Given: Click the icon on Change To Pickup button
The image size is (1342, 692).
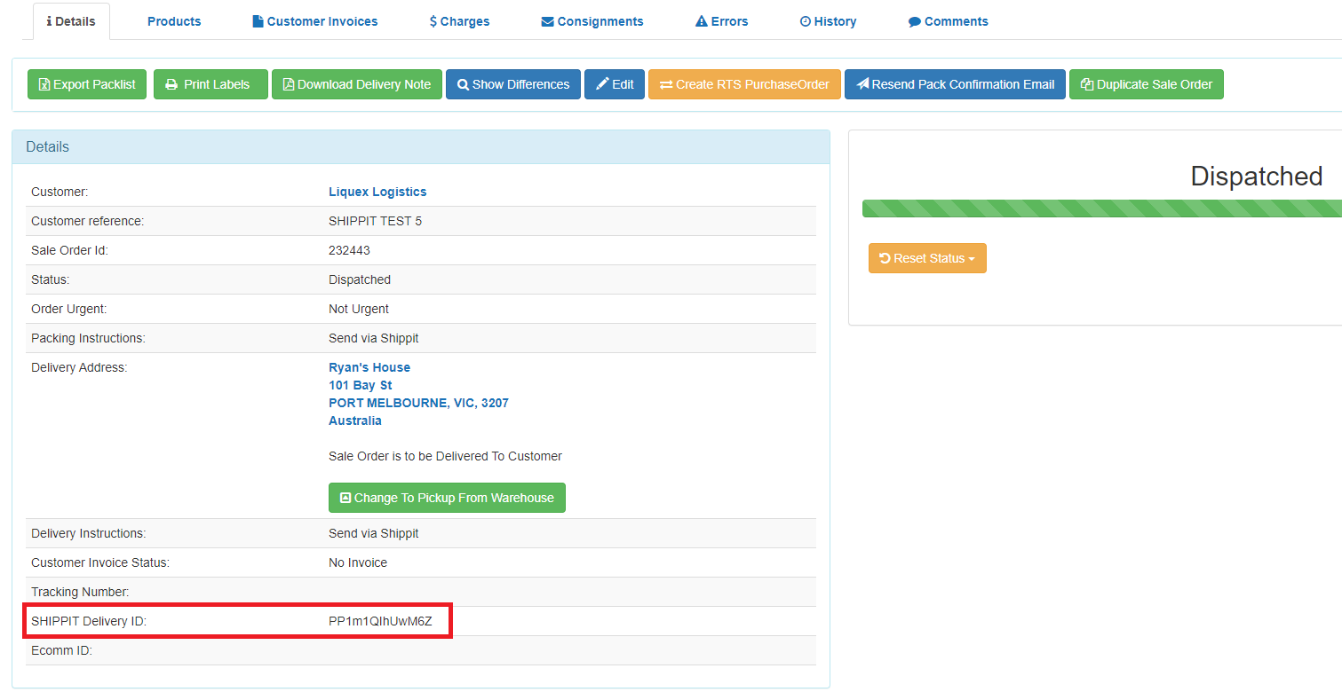Looking at the screenshot, I should (x=345, y=498).
